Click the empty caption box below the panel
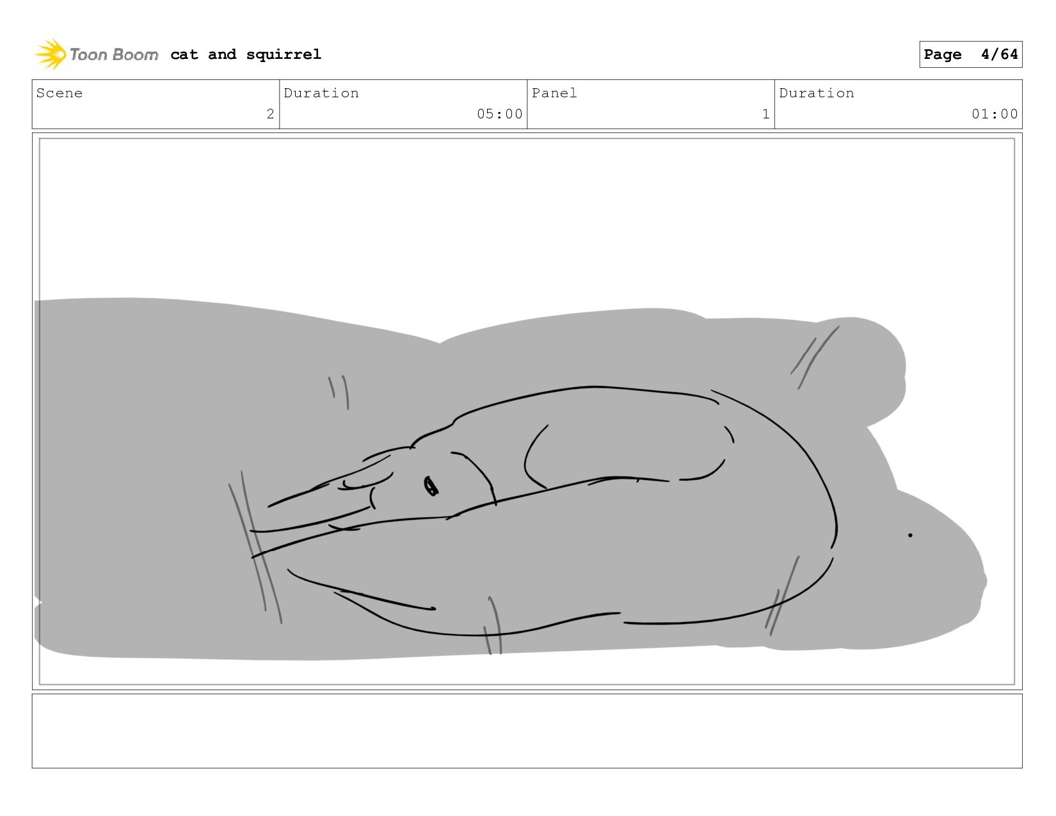Screen dimensions: 1056x816 [x=527, y=731]
